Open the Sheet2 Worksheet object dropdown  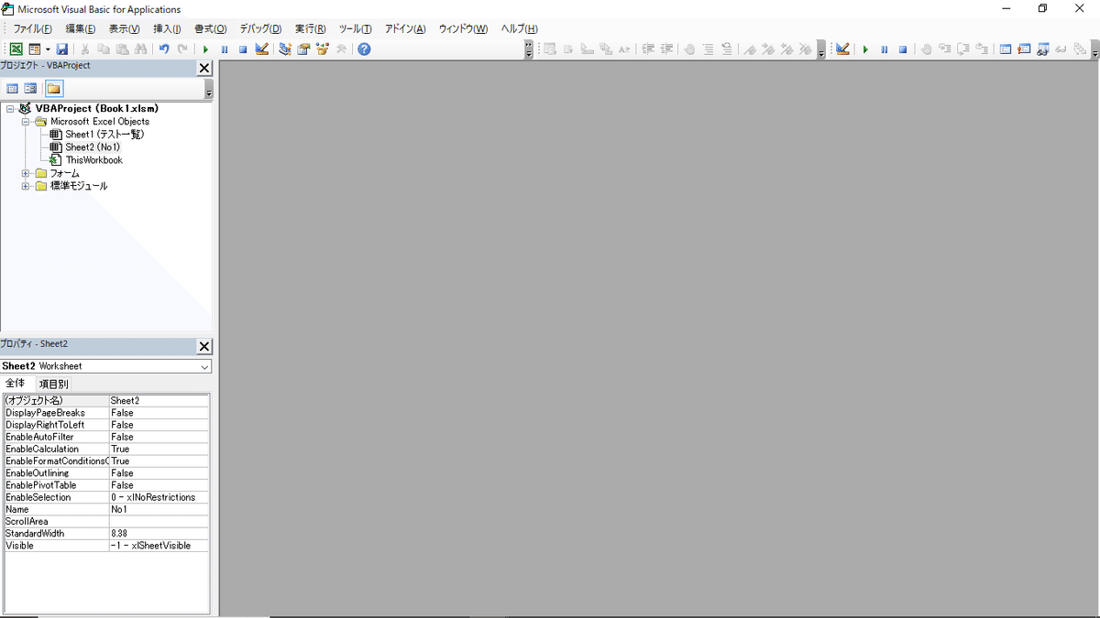(x=204, y=366)
